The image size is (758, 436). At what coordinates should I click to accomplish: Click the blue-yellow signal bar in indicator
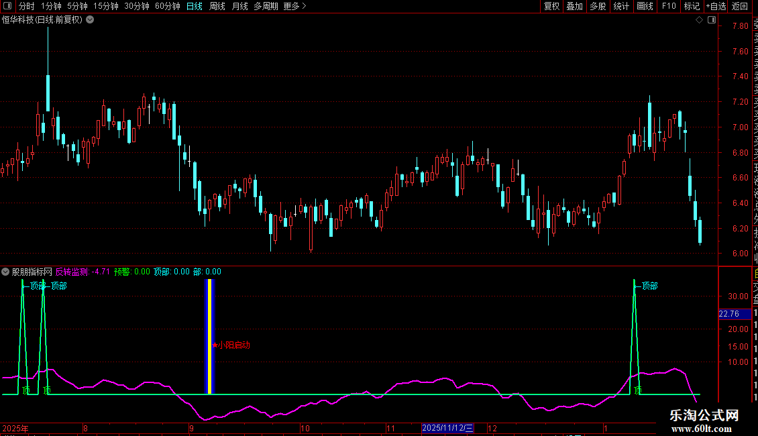pos(209,337)
